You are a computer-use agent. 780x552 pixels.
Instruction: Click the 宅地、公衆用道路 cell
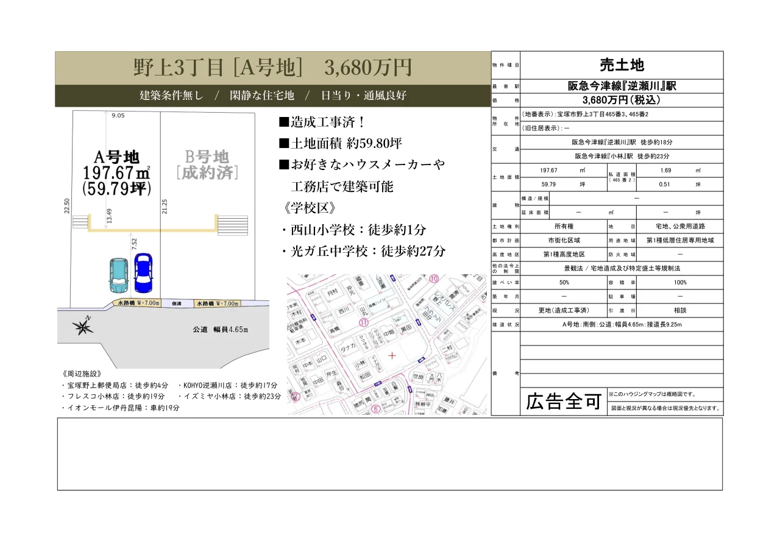tap(680, 227)
